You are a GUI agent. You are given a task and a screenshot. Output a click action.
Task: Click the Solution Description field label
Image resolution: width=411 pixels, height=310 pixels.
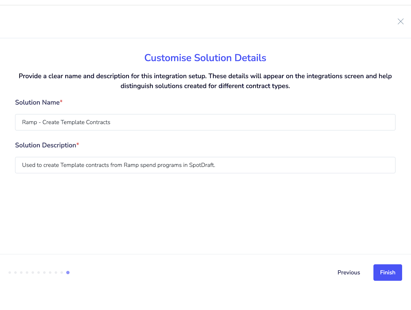click(46, 145)
